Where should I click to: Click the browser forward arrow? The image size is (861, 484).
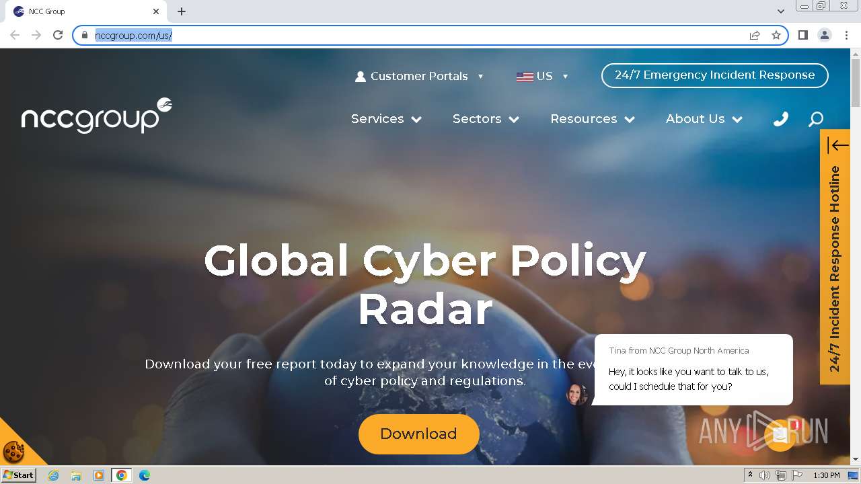[36, 35]
